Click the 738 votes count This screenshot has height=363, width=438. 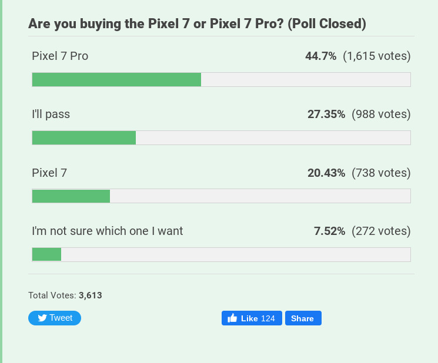point(381,173)
